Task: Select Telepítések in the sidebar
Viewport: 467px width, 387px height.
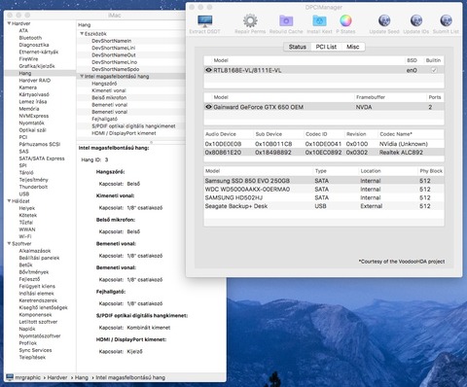Action: (x=32, y=357)
